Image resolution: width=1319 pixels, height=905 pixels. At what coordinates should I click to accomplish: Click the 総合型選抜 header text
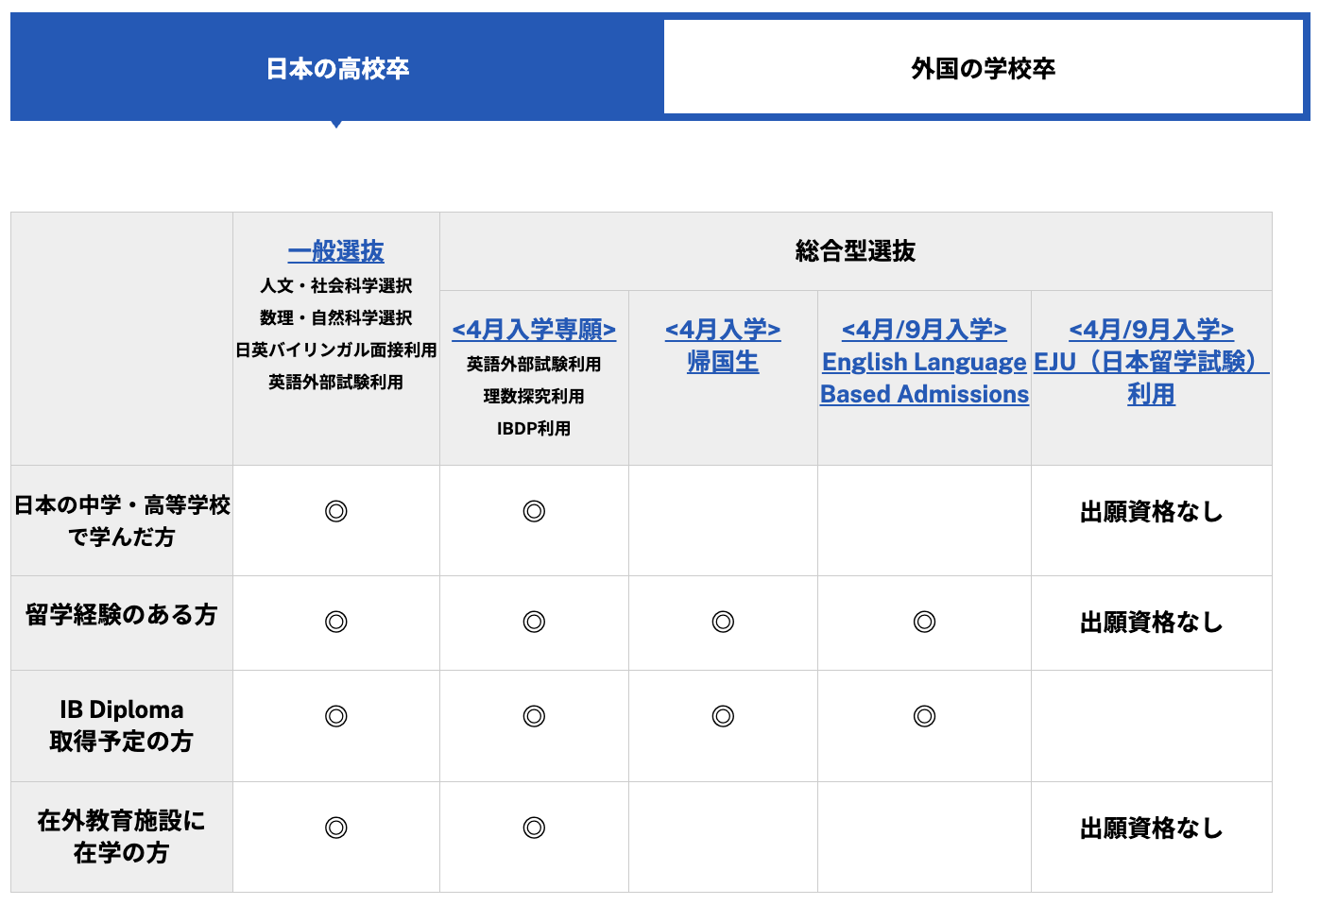855,251
